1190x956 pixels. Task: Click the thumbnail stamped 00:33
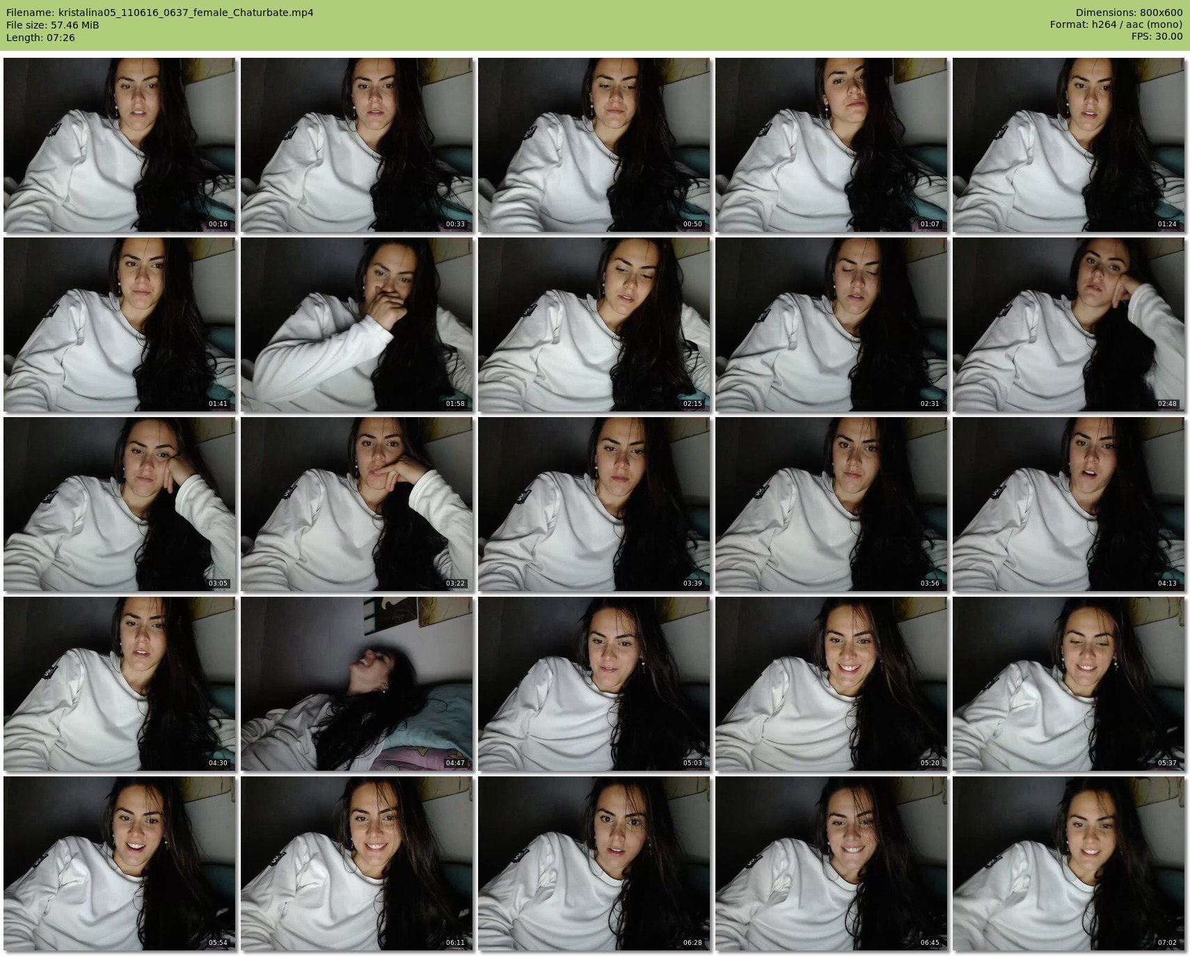tap(357, 144)
